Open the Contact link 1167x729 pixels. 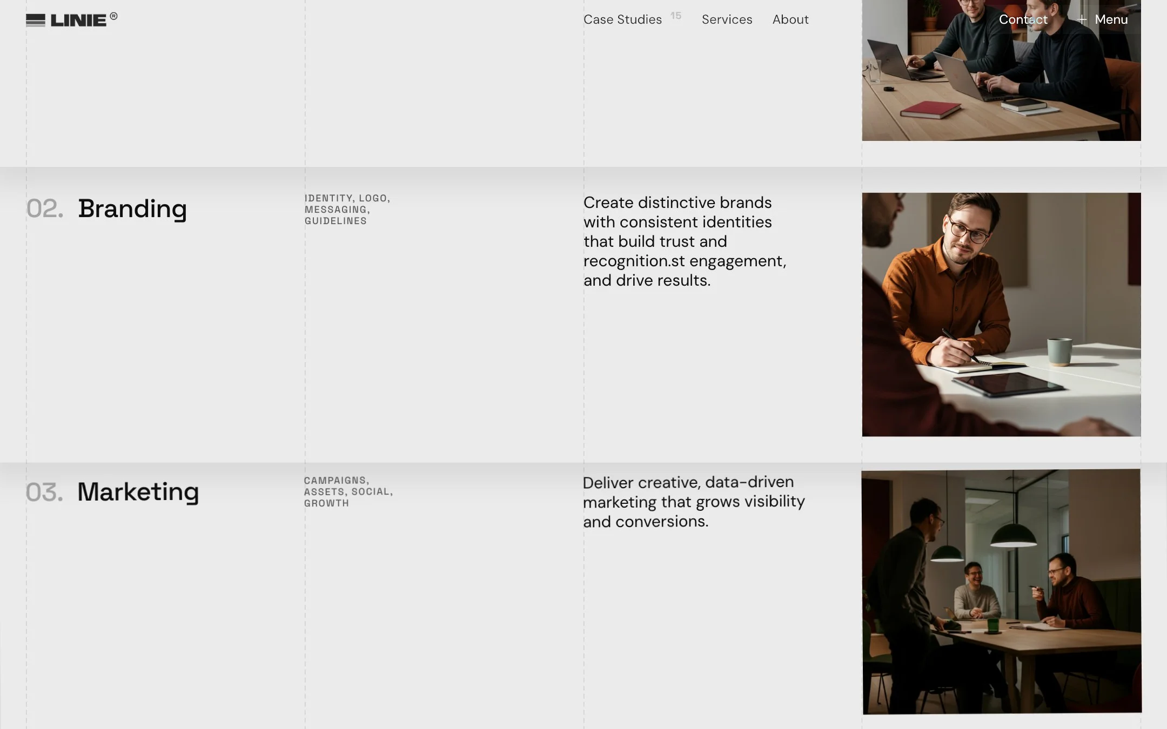[1023, 19]
